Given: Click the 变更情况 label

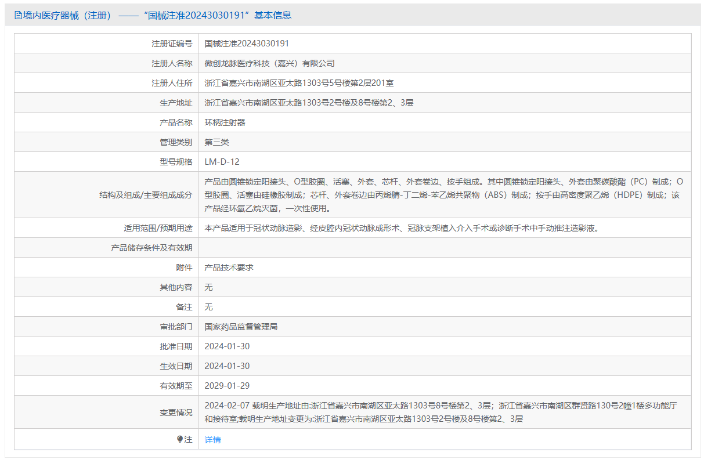Looking at the screenshot, I should (176, 413).
